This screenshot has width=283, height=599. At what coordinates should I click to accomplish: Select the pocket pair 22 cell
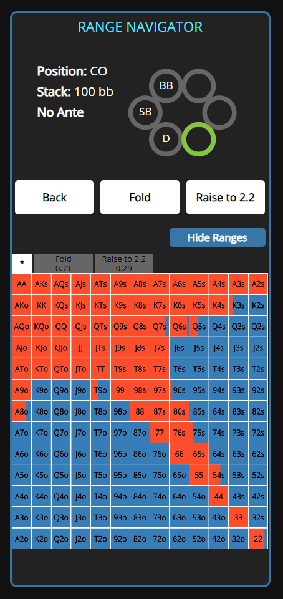(258, 539)
